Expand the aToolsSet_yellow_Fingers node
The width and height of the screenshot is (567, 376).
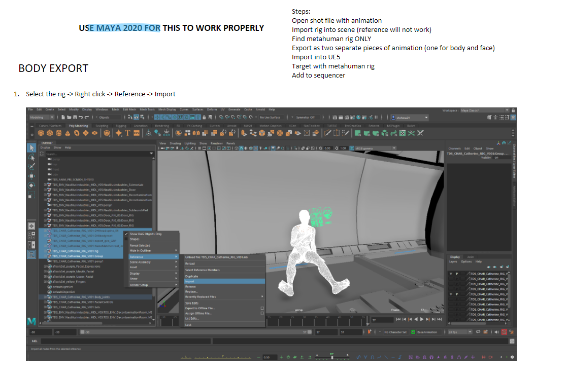(x=45, y=282)
